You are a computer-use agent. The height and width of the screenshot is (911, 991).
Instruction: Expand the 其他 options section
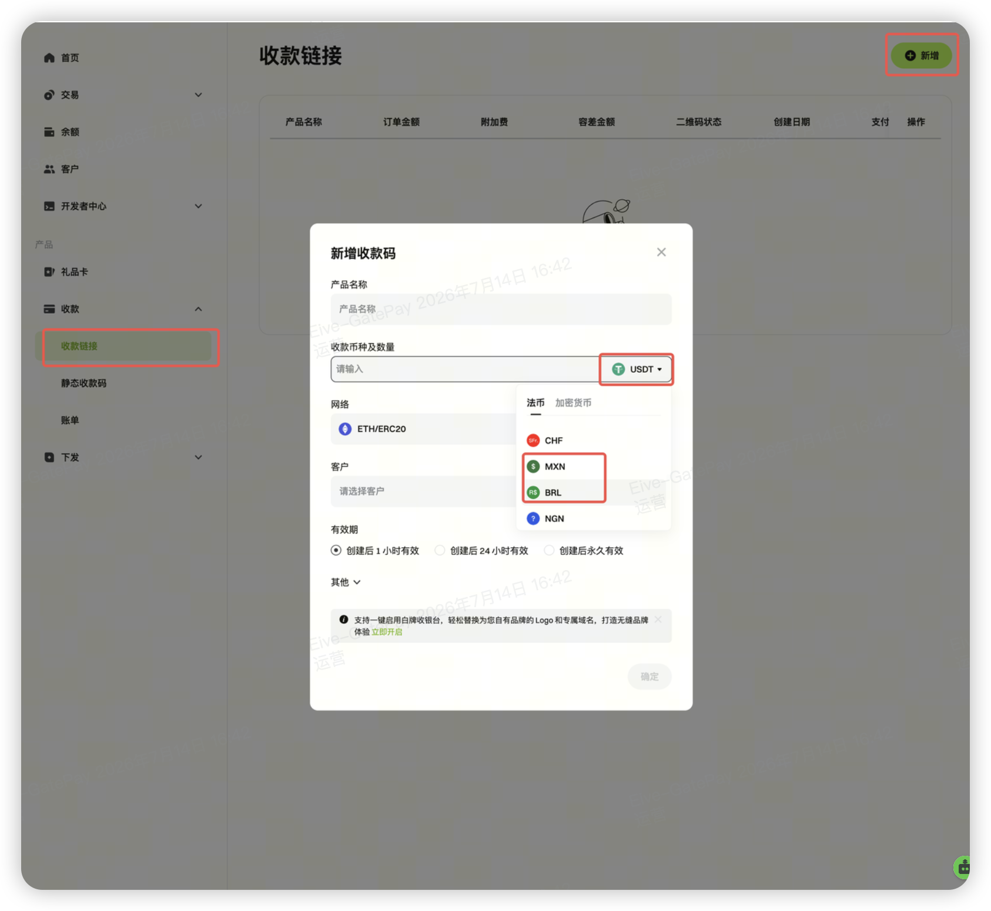346,582
